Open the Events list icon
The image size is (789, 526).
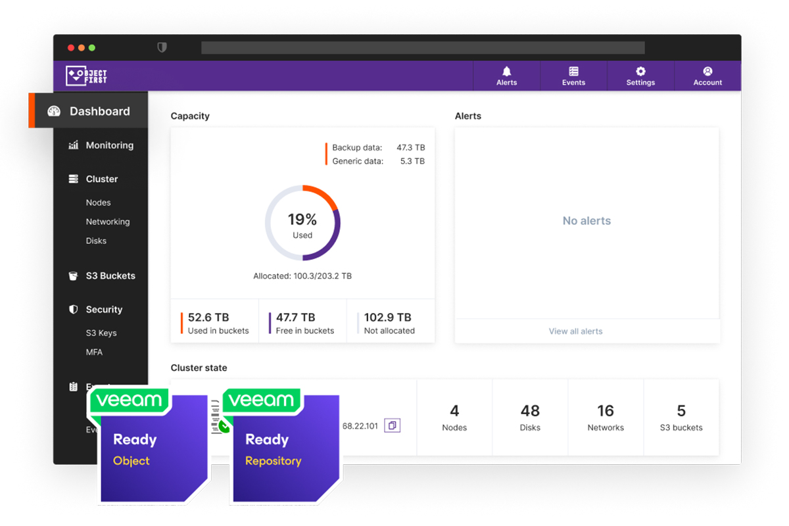pos(573,71)
